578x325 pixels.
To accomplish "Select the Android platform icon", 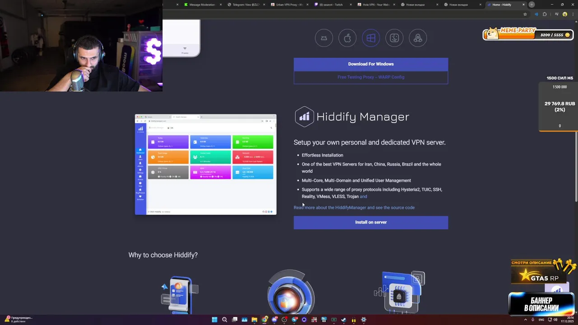I will pos(324,38).
